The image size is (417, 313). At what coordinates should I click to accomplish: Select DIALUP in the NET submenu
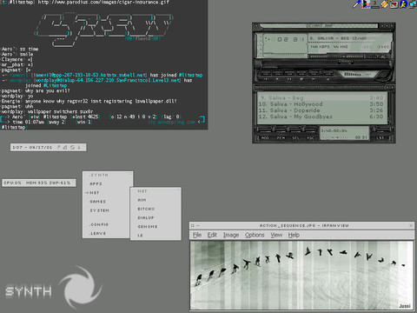click(146, 217)
